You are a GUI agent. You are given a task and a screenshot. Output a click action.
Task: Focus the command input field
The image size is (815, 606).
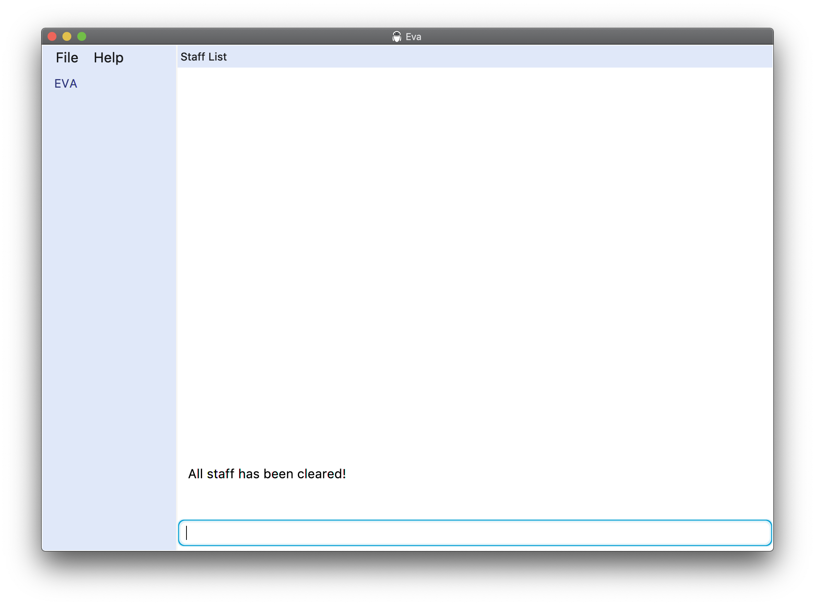475,533
